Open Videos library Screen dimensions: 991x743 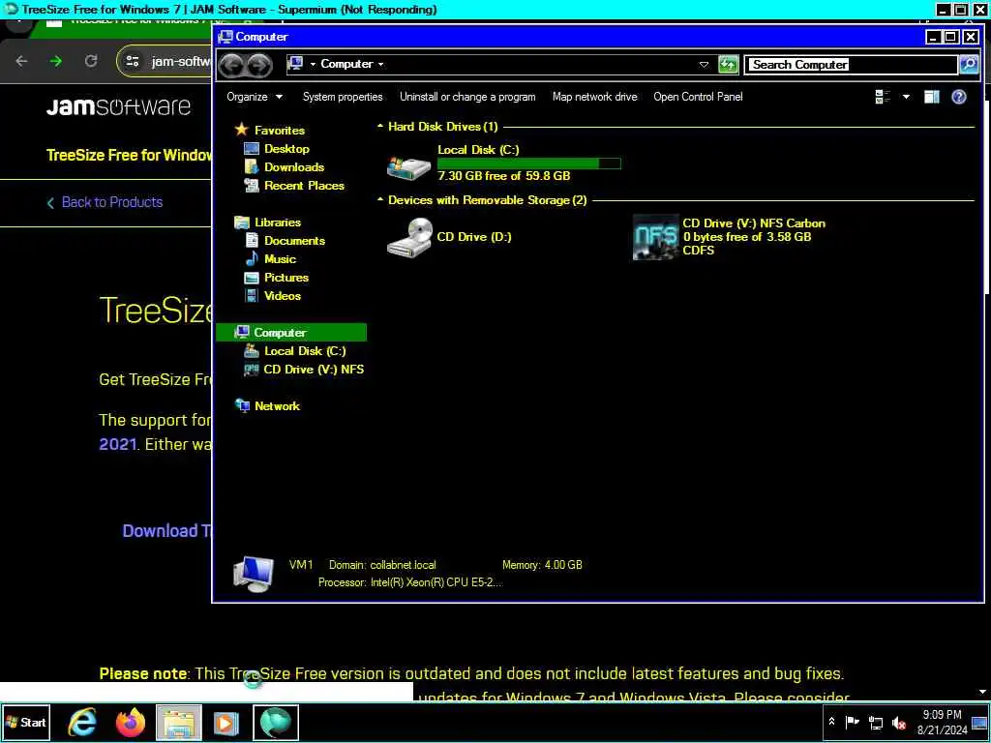[x=282, y=295]
